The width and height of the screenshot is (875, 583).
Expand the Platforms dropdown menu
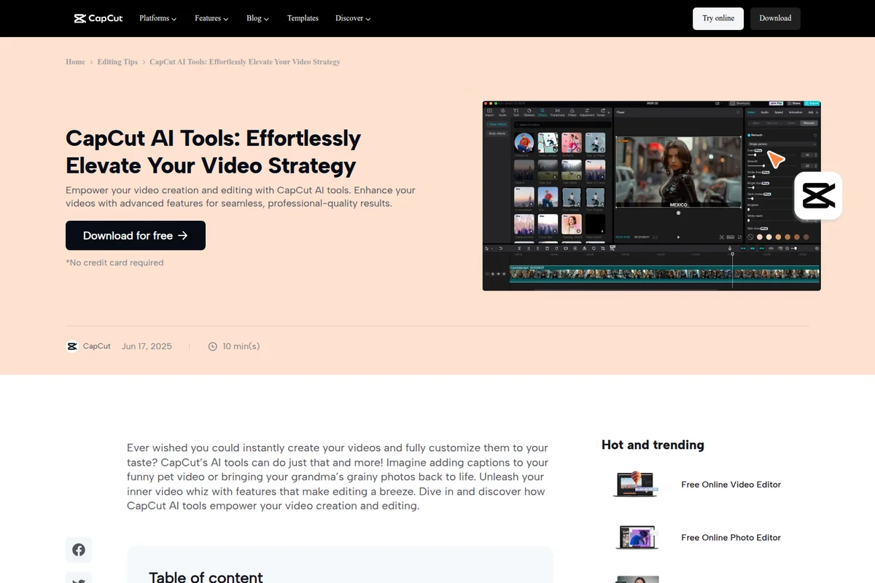click(157, 18)
